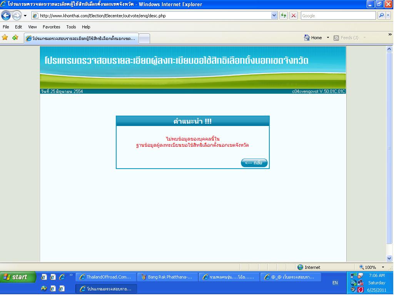Switch to ThailandOffroad.Com taskbar window
The height and width of the screenshot is (295, 394).
pyautogui.click(x=105, y=277)
